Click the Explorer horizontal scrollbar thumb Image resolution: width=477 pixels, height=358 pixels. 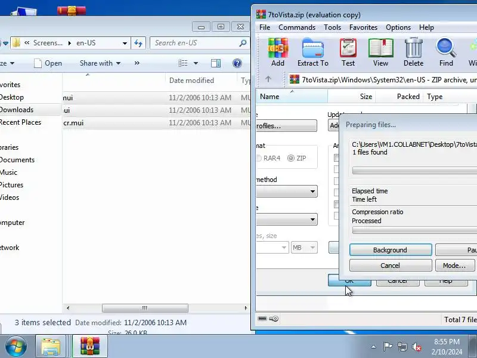145,308
